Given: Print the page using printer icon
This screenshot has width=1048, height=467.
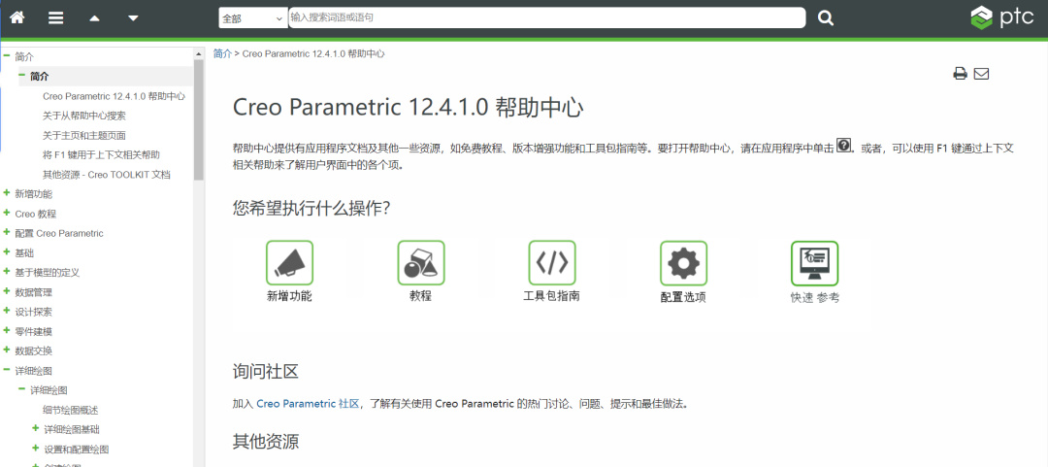Looking at the screenshot, I should click(960, 74).
